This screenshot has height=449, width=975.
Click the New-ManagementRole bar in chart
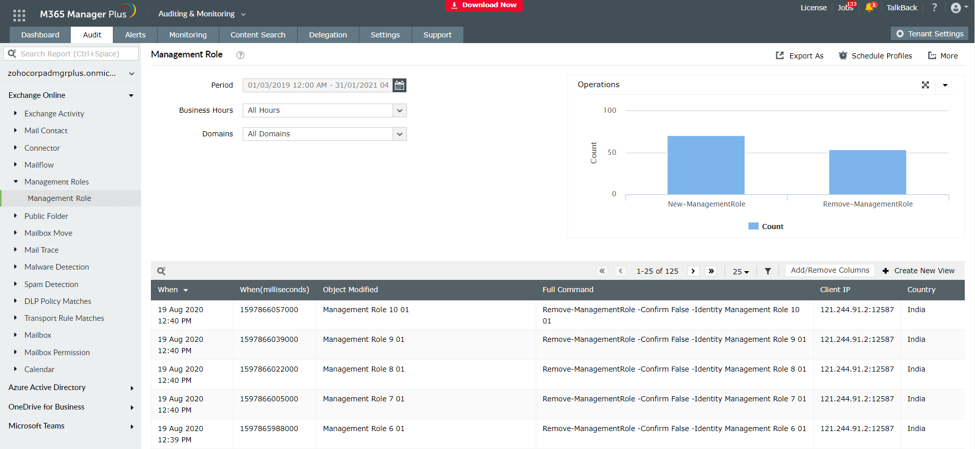[x=706, y=165]
